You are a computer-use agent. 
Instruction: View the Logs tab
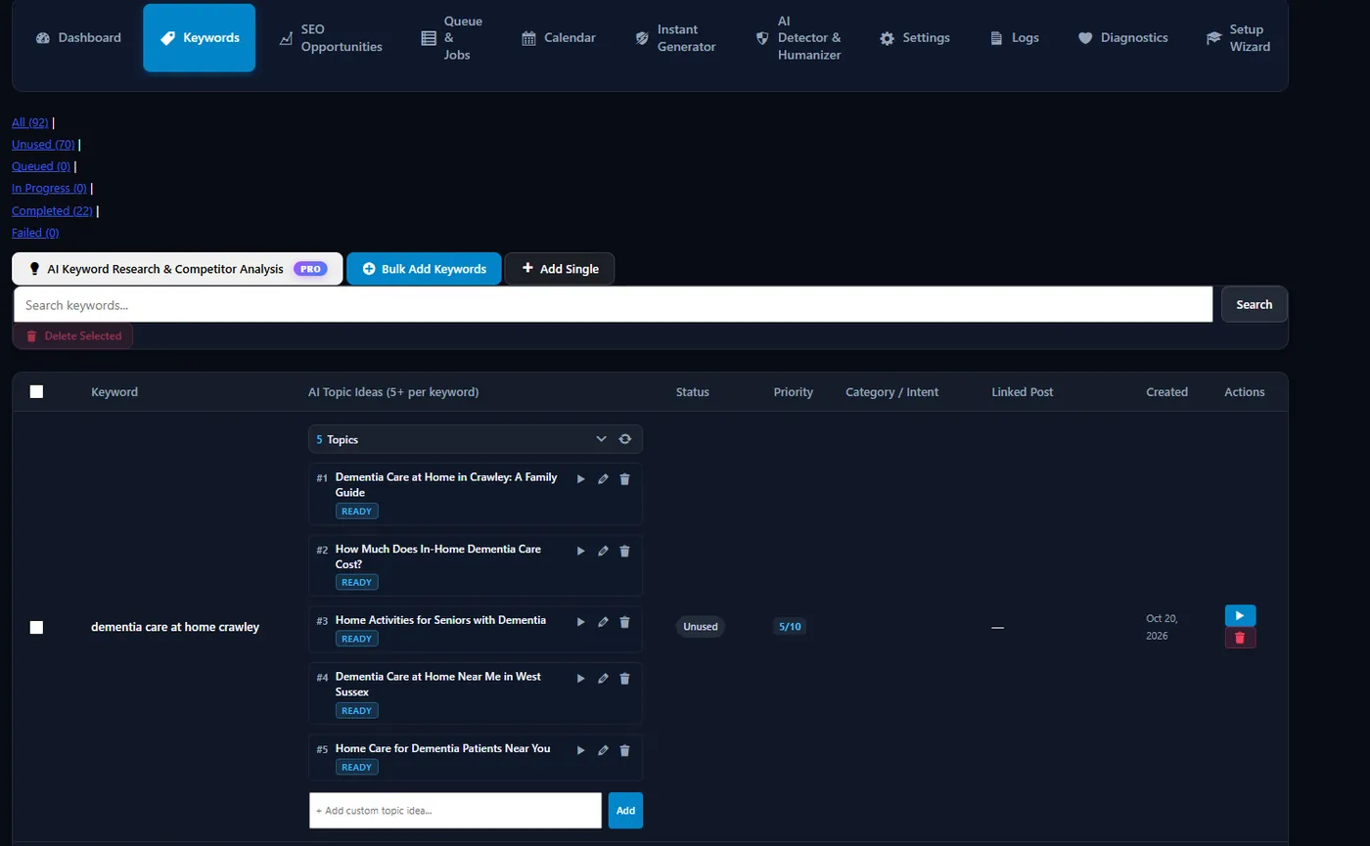pyautogui.click(x=1015, y=38)
